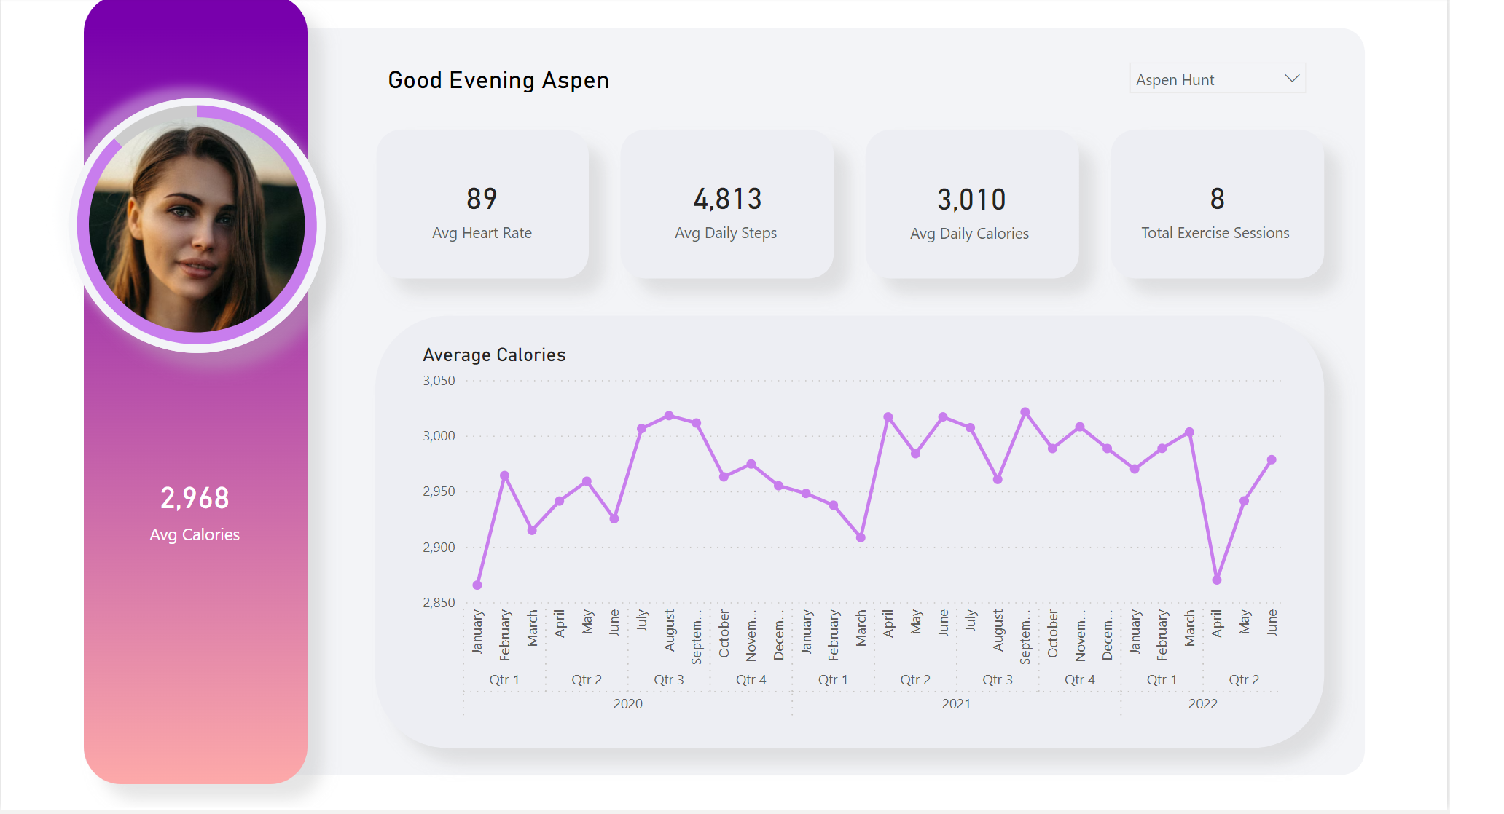This screenshot has width=1504, height=814.
Task: Click the 2020 year axis label
Action: (627, 704)
